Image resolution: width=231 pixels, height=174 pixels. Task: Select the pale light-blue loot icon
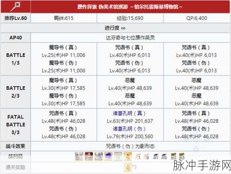(x=118, y=156)
